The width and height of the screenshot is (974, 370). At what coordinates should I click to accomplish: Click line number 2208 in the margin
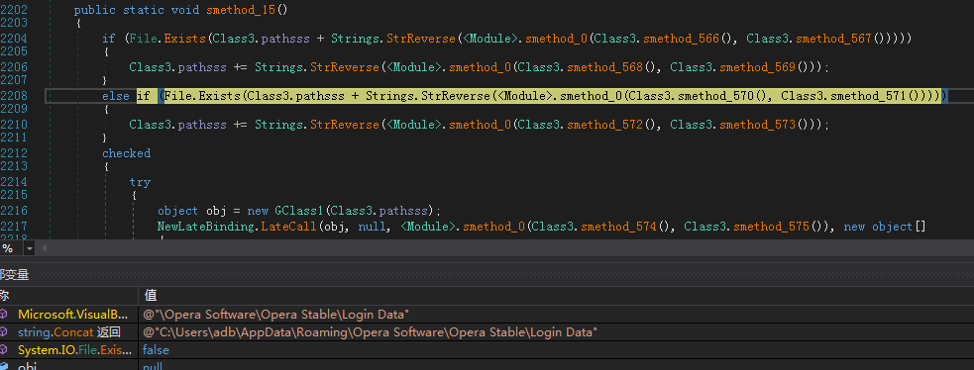14,95
